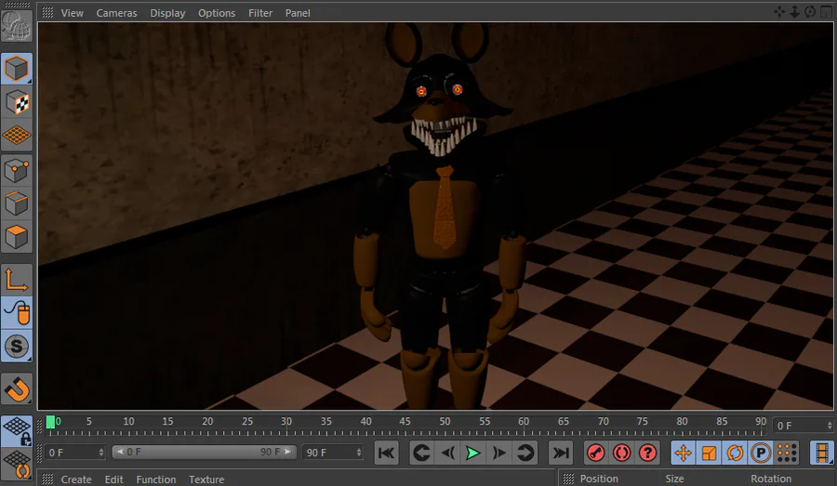Click the Size column label

pyautogui.click(x=674, y=479)
